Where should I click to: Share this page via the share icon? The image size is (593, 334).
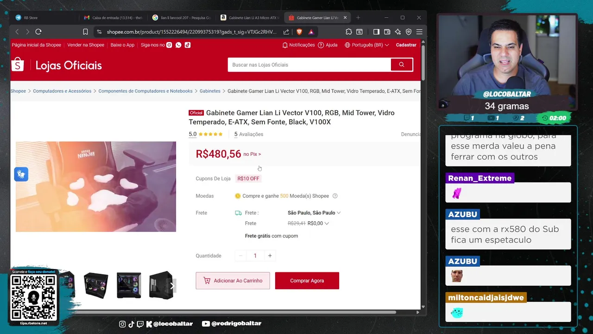pyautogui.click(x=286, y=32)
